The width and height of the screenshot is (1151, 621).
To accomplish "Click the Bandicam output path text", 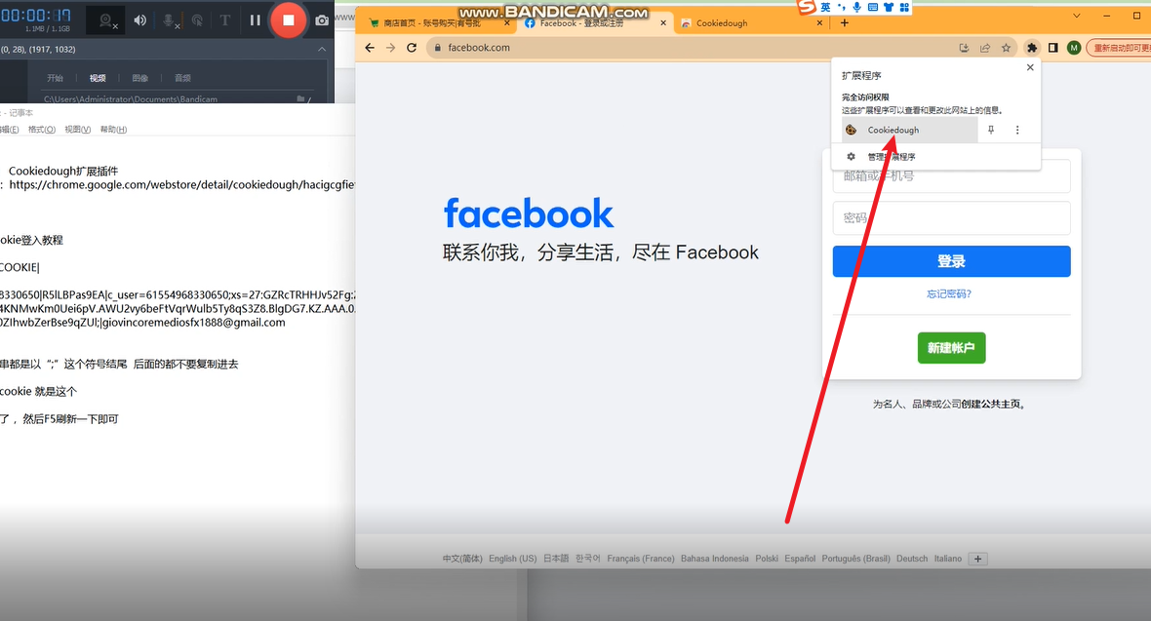I will pyautogui.click(x=131, y=98).
